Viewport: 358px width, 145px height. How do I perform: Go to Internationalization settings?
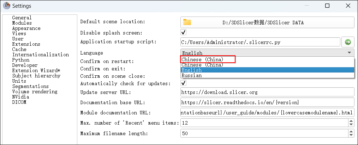tap(40, 55)
